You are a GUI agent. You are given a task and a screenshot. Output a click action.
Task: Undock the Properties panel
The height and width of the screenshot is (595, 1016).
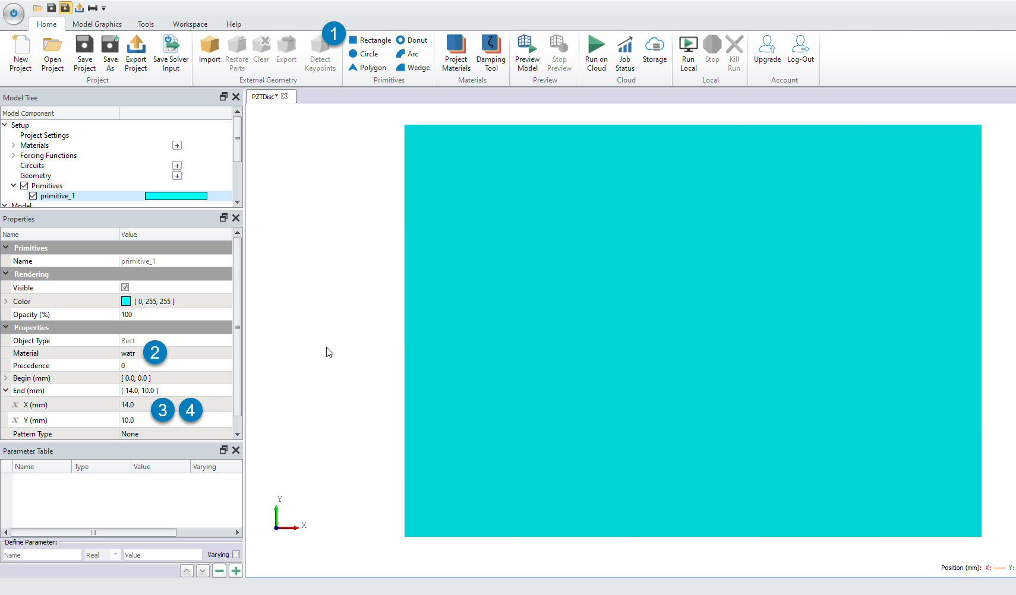click(223, 218)
